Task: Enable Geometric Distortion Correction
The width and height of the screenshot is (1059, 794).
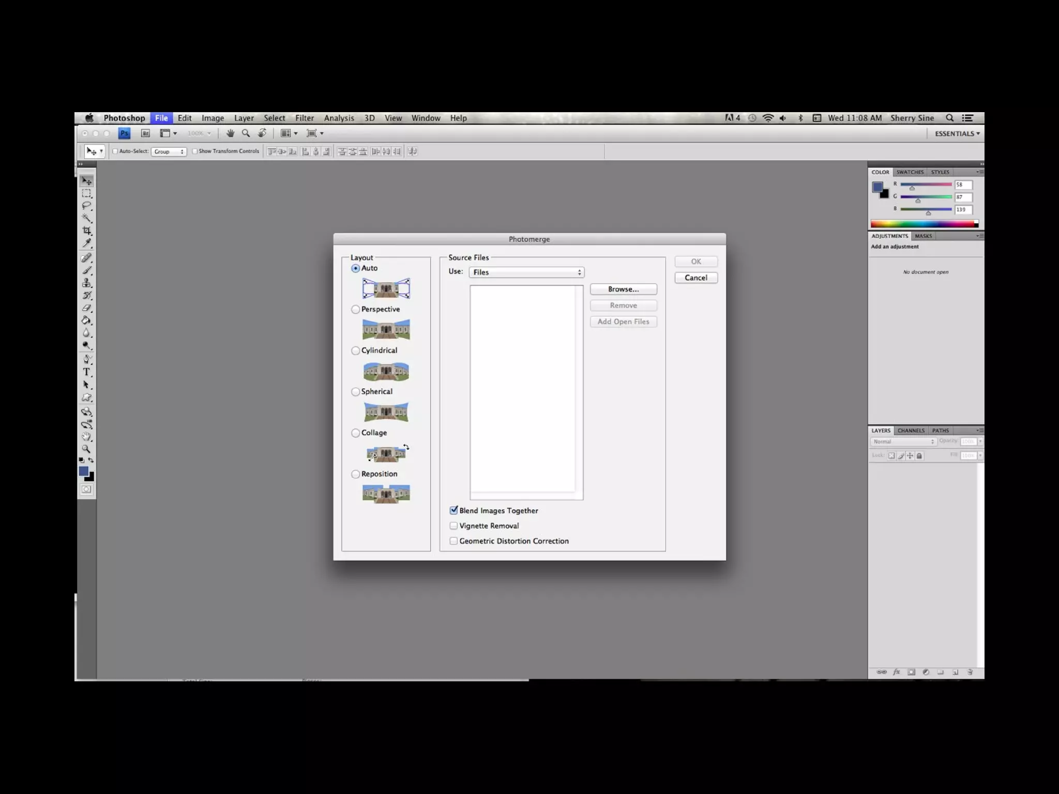Action: (x=453, y=541)
